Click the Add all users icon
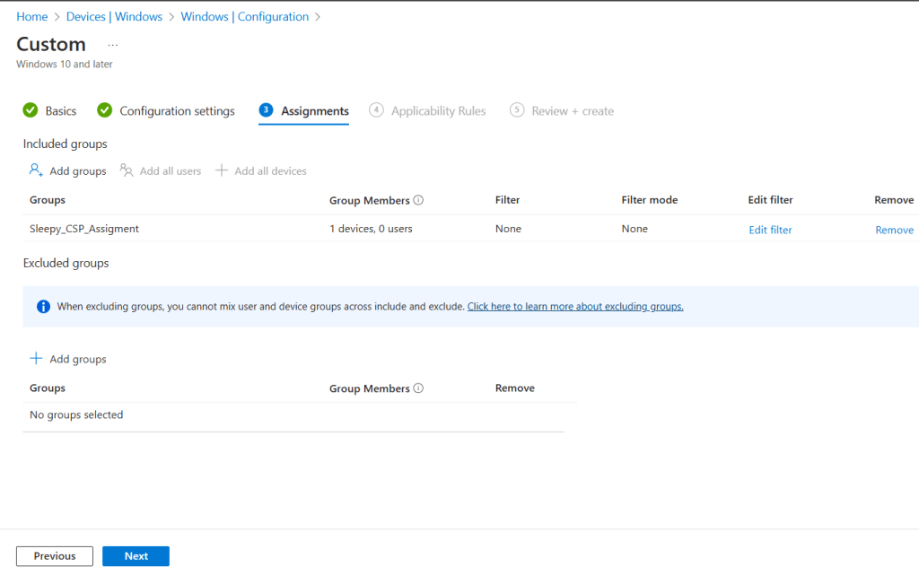The image size is (919, 575). tap(127, 170)
